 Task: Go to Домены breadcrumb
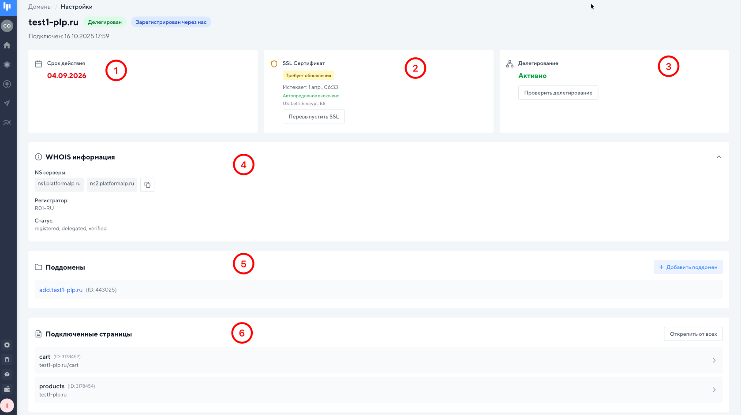click(x=40, y=7)
